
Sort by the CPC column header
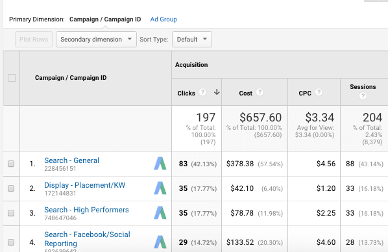[305, 93]
